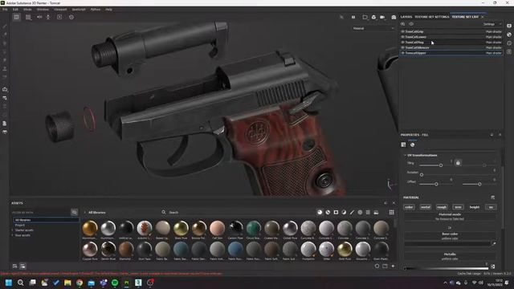Toggle visibility of fourth texture set row
Image resolution: width=514 pixels, height=289 pixels.
click(402, 47)
